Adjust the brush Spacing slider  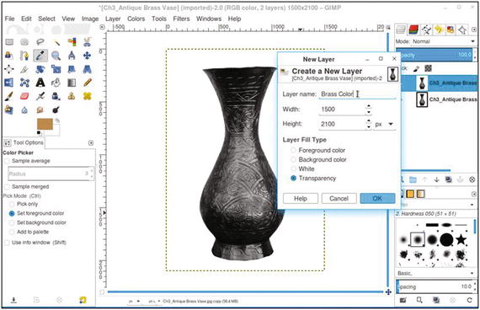click(434, 287)
